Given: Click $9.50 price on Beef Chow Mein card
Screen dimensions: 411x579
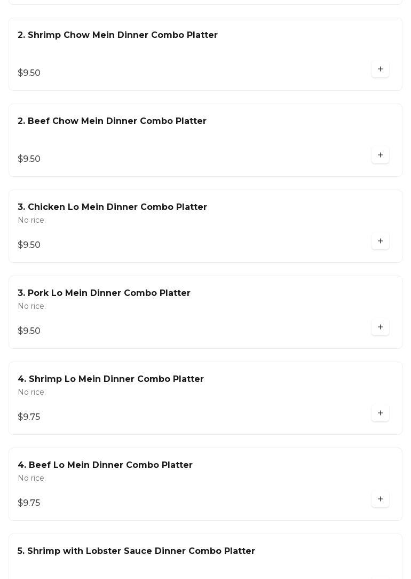Looking at the screenshot, I should point(29,159).
